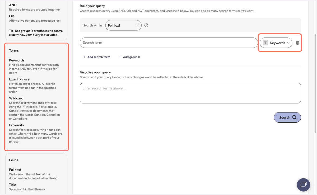Select the Wildcard heading in Terms panel
The image size is (317, 195).
tap(16, 98)
